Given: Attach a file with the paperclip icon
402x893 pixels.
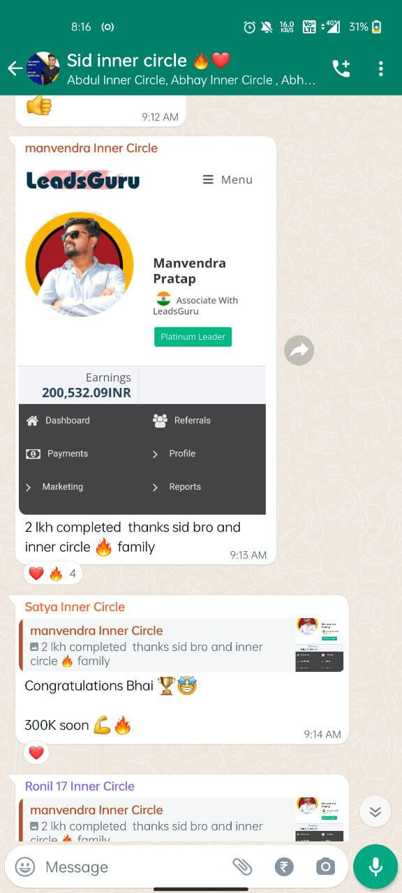Looking at the screenshot, I should tap(242, 866).
